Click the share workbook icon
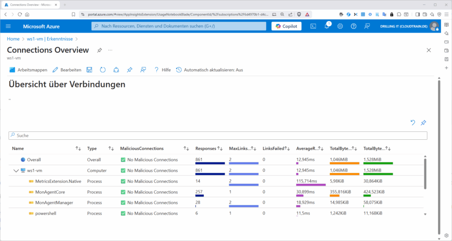The width and height of the screenshot is (452, 241). [116, 70]
